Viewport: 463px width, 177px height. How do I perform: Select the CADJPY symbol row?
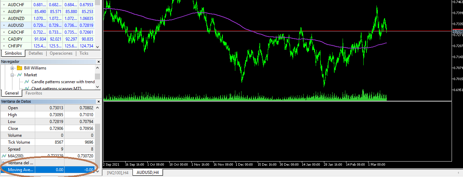click(x=48, y=39)
